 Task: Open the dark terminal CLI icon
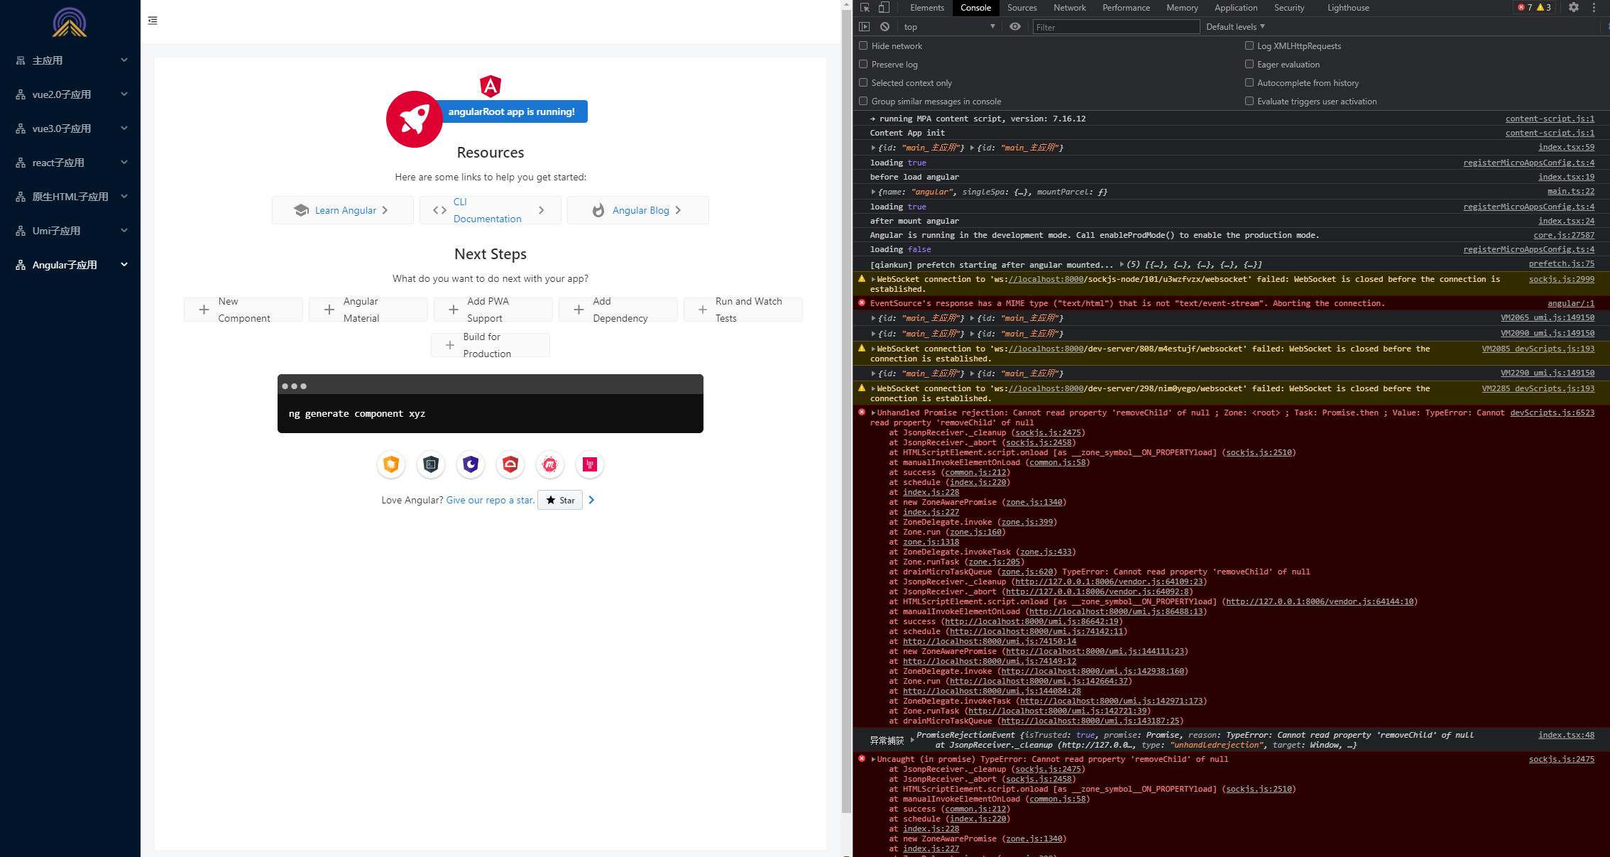tap(431, 464)
